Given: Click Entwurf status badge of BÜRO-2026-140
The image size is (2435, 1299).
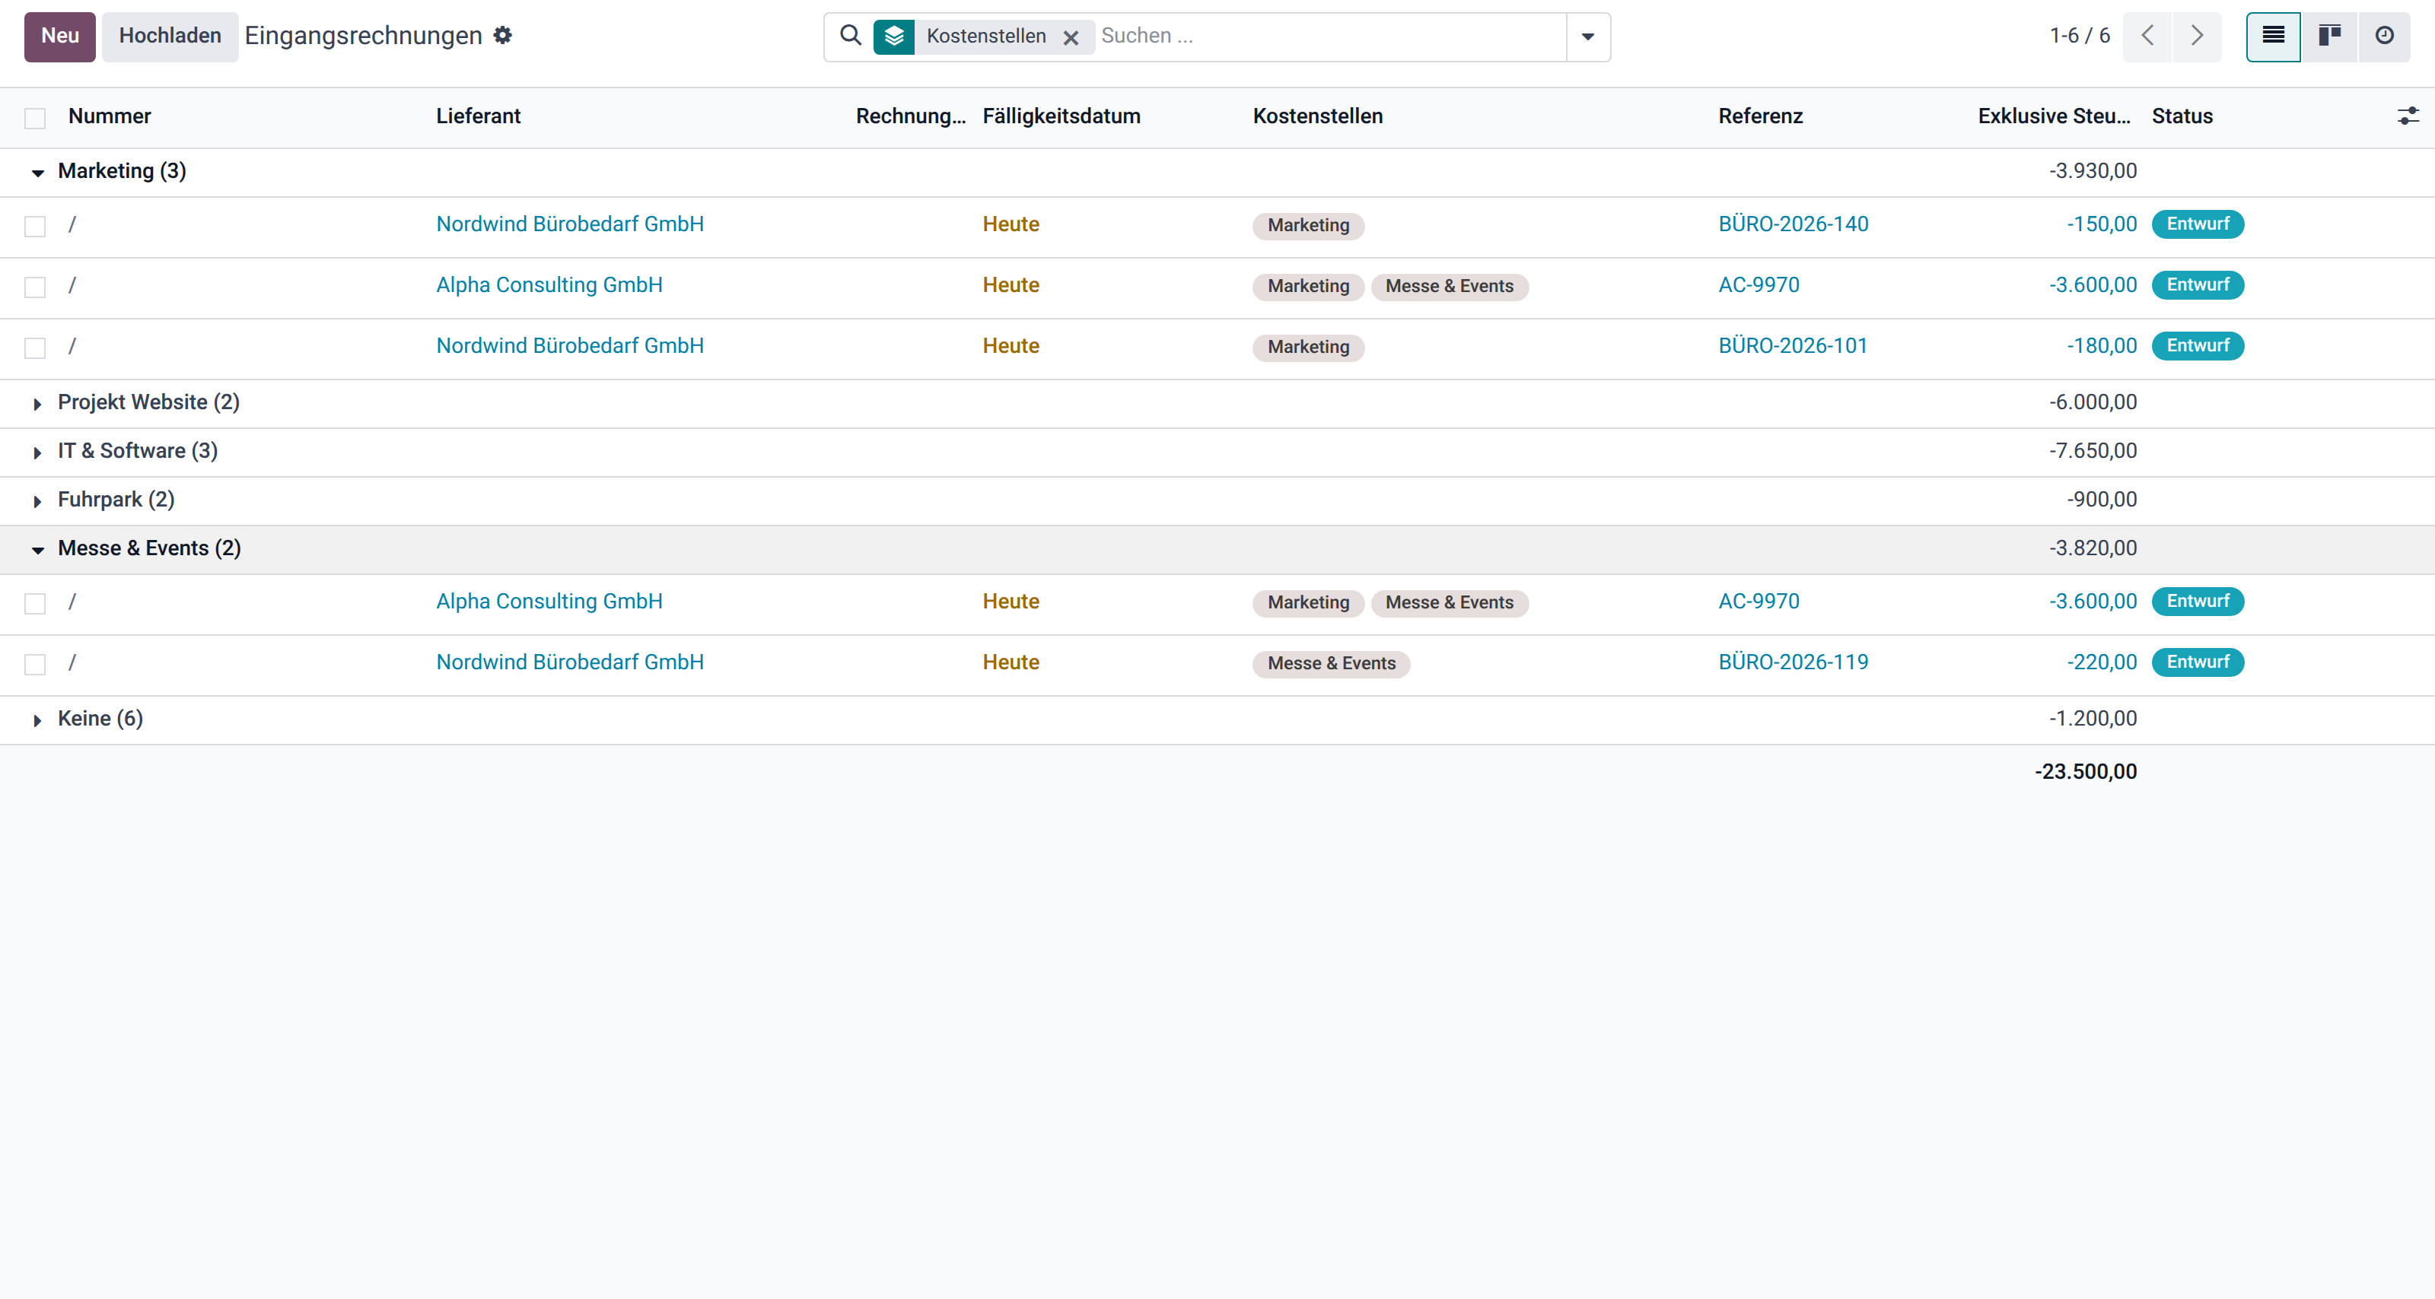Looking at the screenshot, I should click(2198, 225).
